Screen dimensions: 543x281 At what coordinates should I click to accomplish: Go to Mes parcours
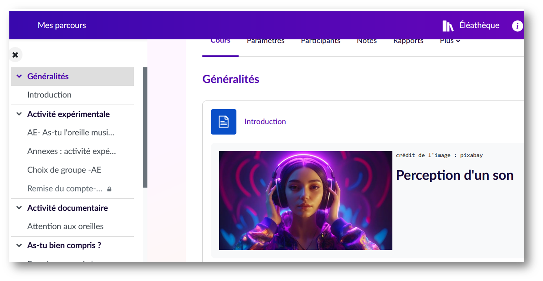[x=62, y=25]
